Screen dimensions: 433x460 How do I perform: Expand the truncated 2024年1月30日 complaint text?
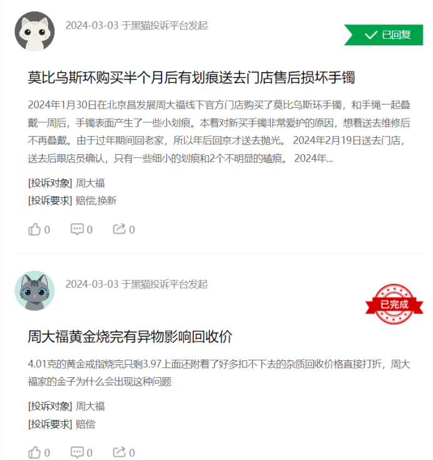(x=219, y=132)
